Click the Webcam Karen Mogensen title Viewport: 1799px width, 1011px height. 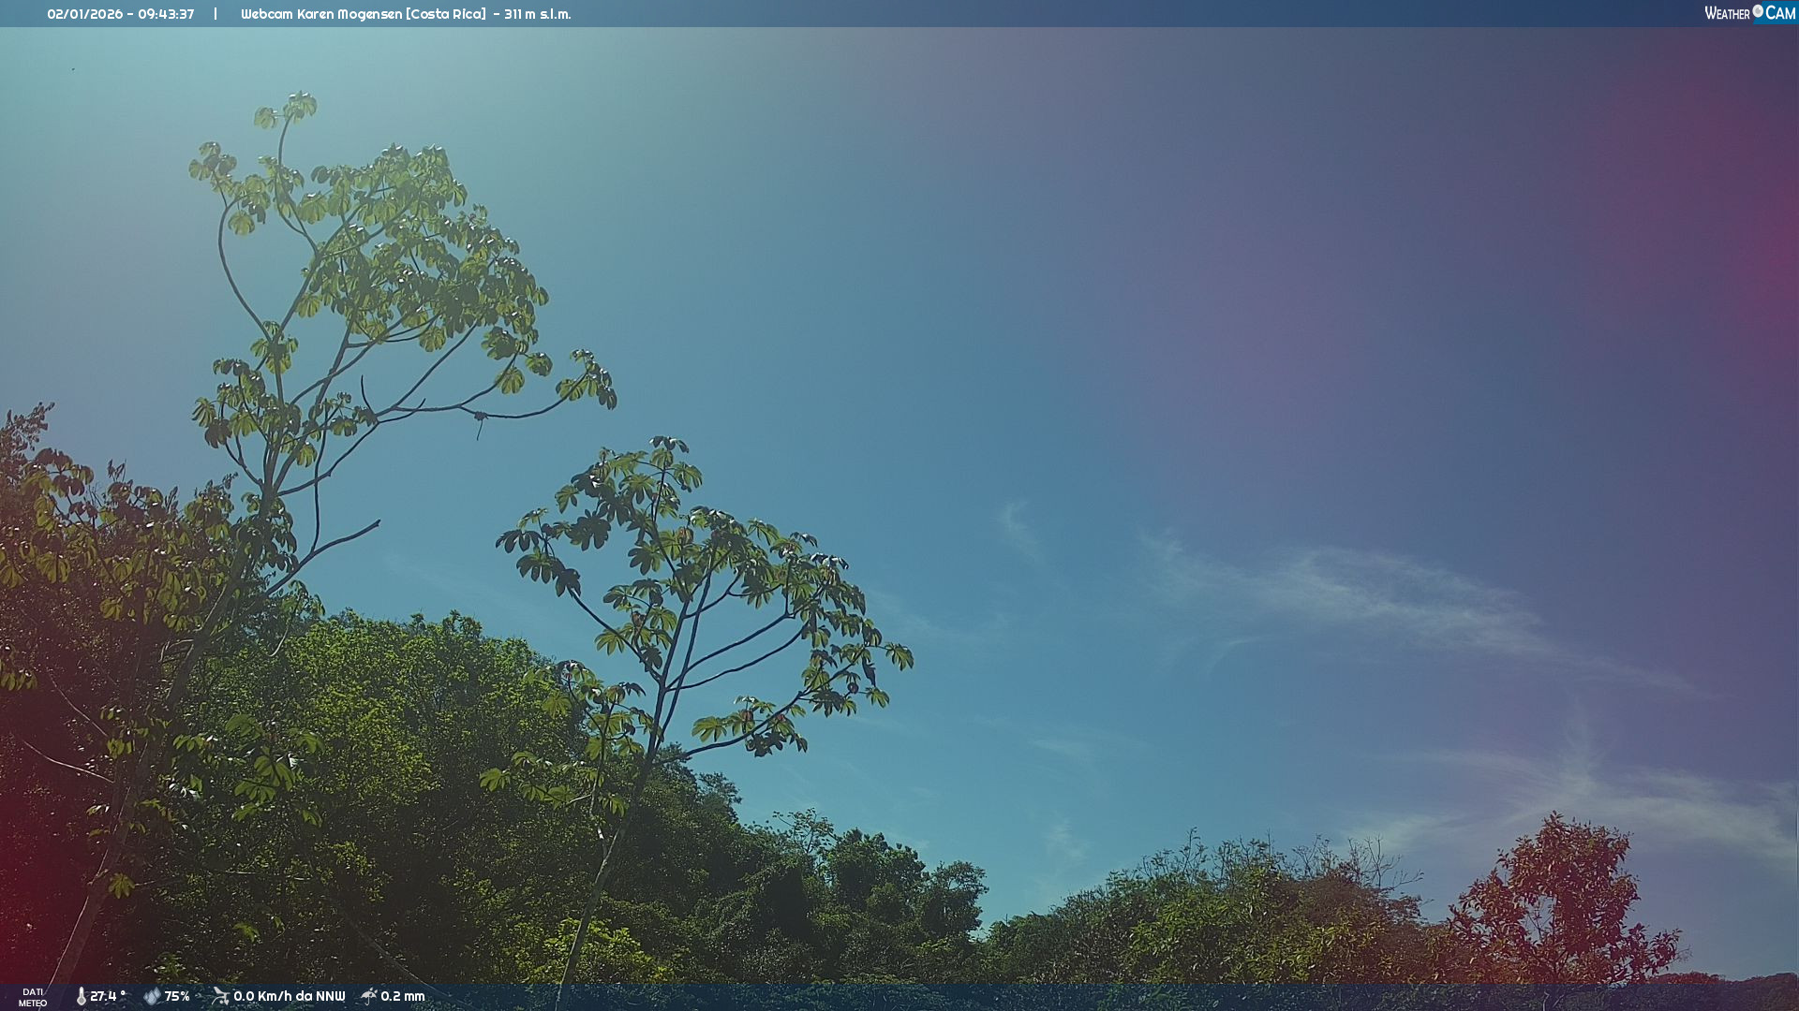coord(321,14)
